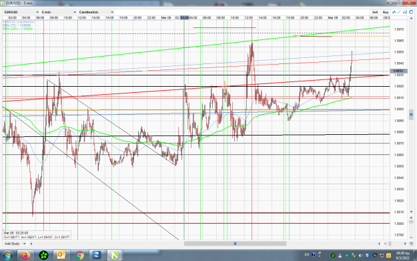417x261 pixels.
Task: Click the network tray icon
Action: click(382, 256)
